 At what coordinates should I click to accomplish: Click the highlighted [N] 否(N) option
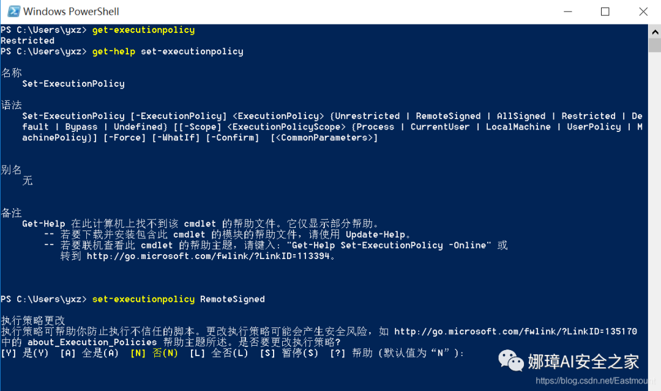click(154, 353)
